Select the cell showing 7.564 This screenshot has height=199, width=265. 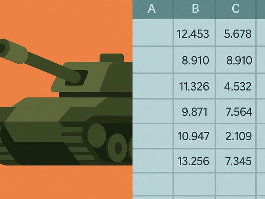235,111
